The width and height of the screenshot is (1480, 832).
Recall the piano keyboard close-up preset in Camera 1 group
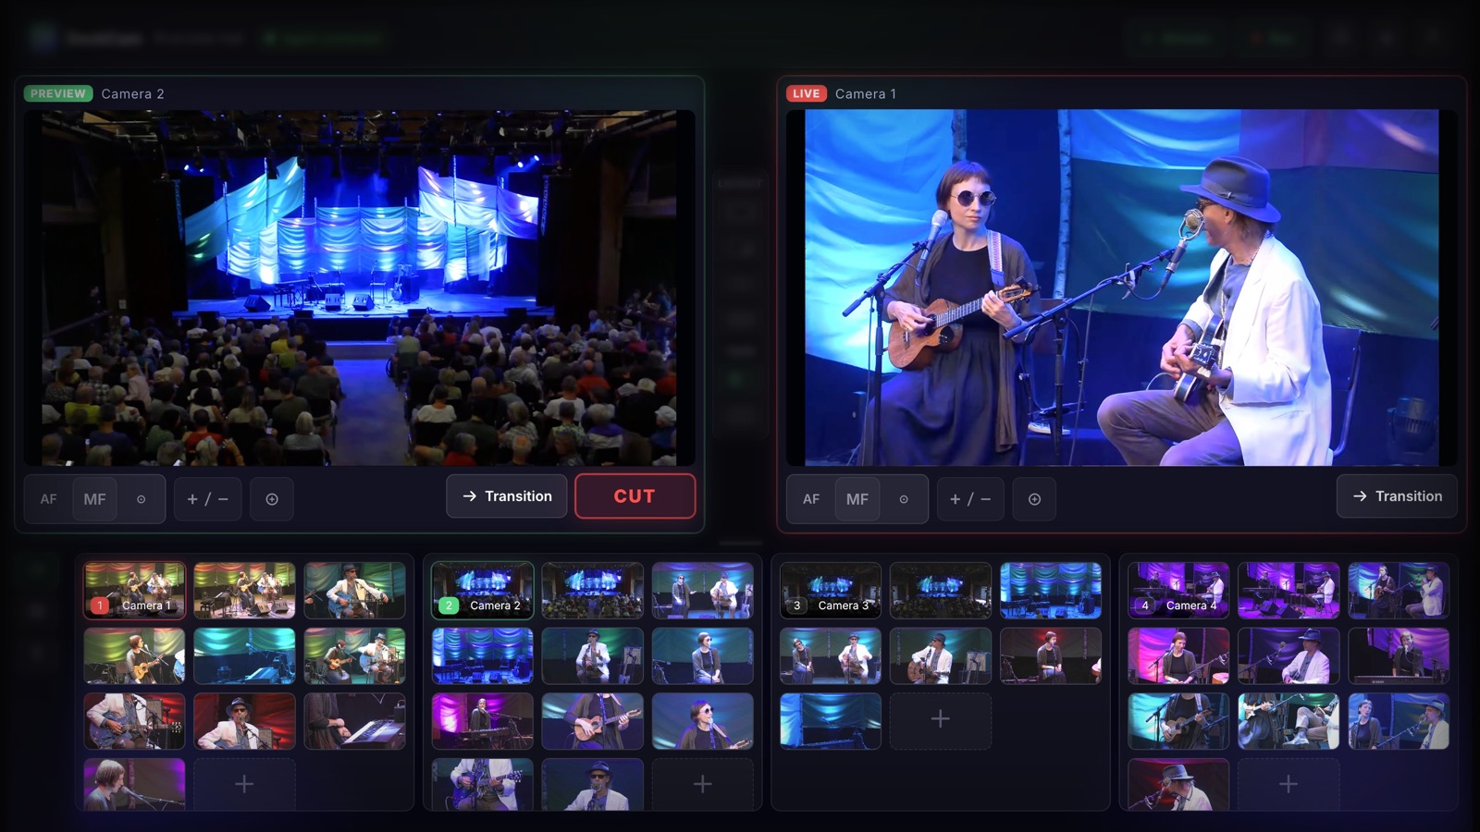click(x=355, y=721)
